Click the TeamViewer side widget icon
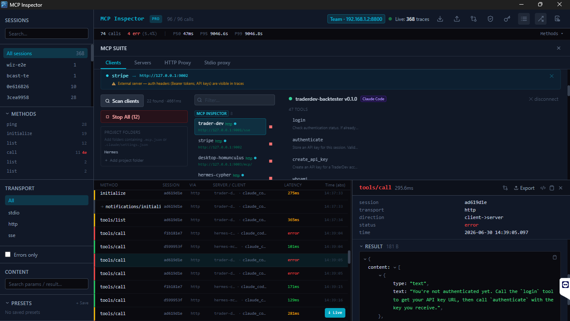Image resolution: width=570 pixels, height=321 pixels. pos(565,284)
